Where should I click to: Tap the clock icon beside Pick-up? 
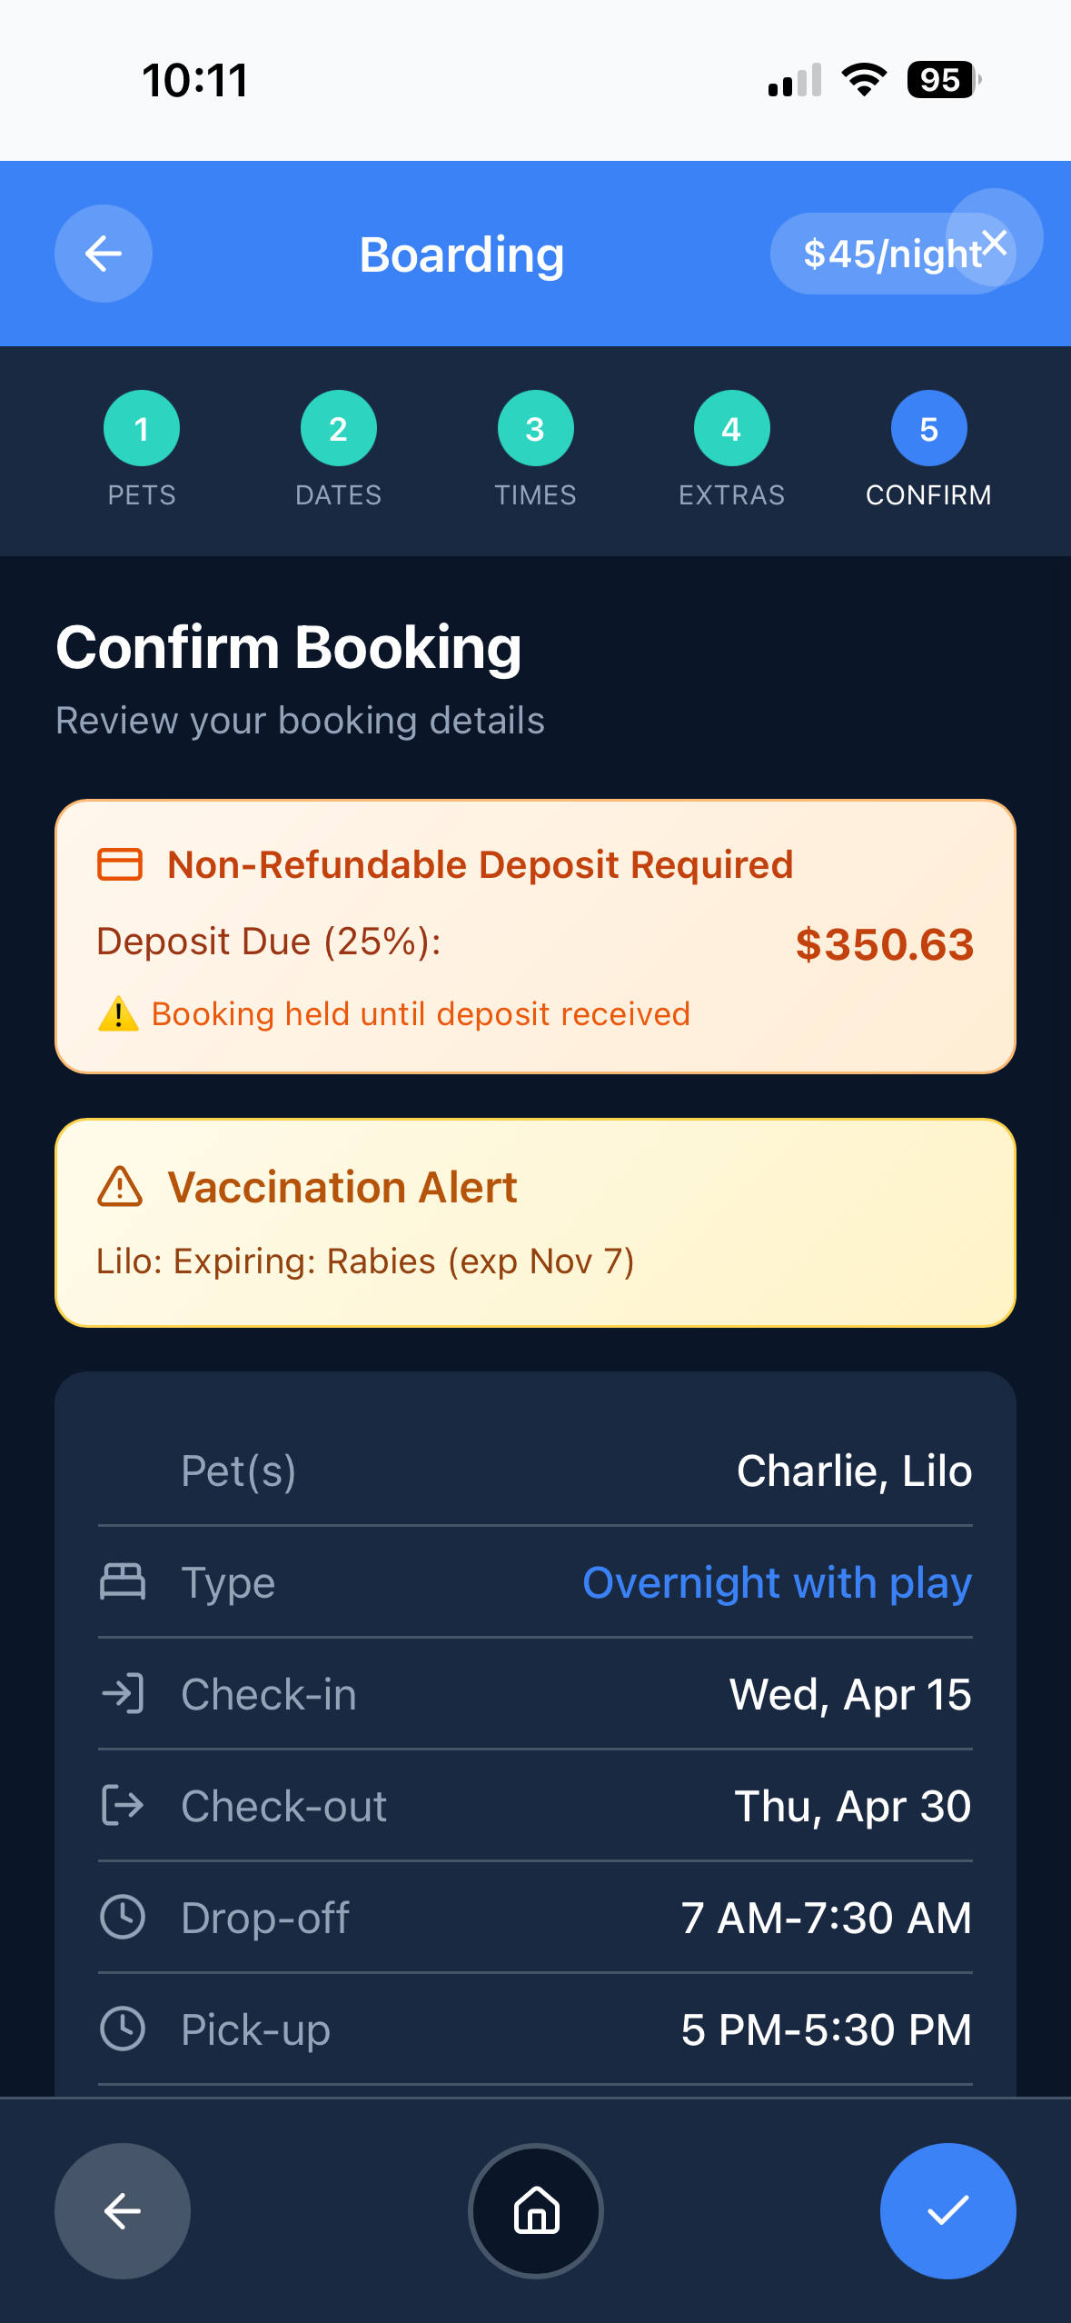point(123,2029)
